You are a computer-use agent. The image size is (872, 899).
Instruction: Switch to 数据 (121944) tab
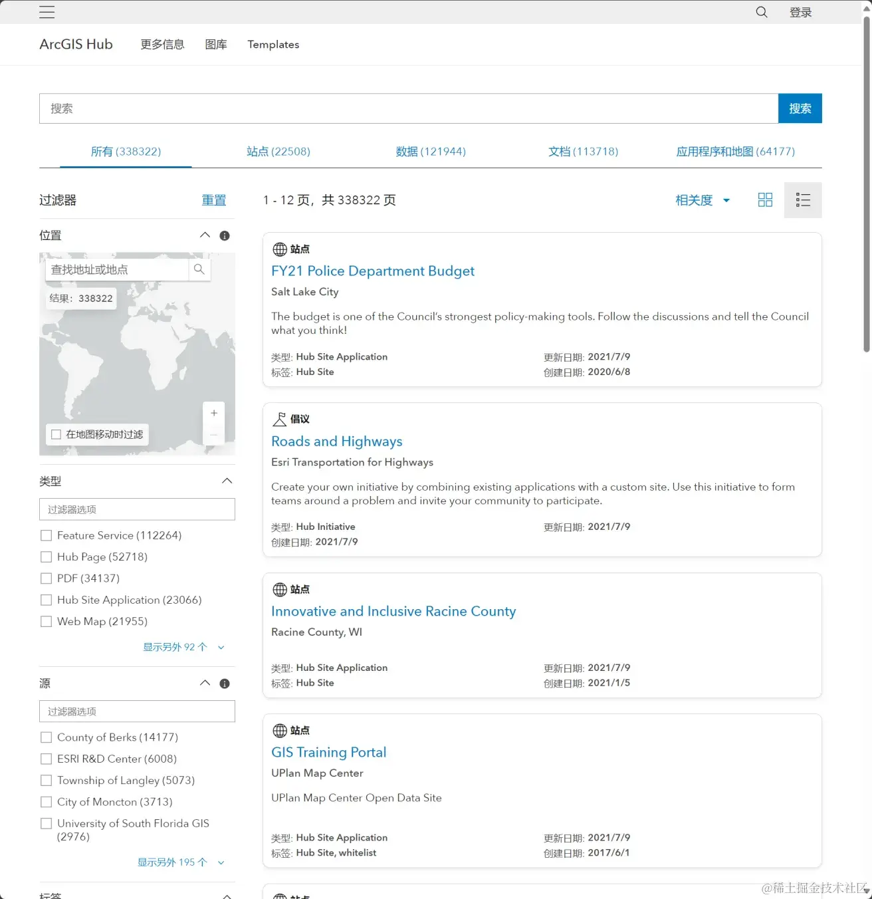pyautogui.click(x=431, y=152)
